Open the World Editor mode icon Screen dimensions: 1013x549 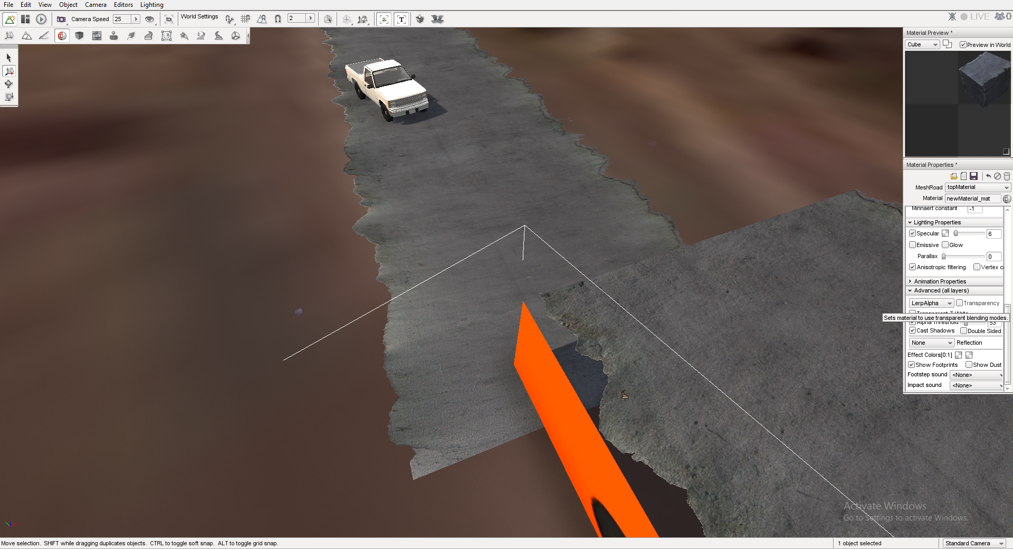(x=9, y=19)
